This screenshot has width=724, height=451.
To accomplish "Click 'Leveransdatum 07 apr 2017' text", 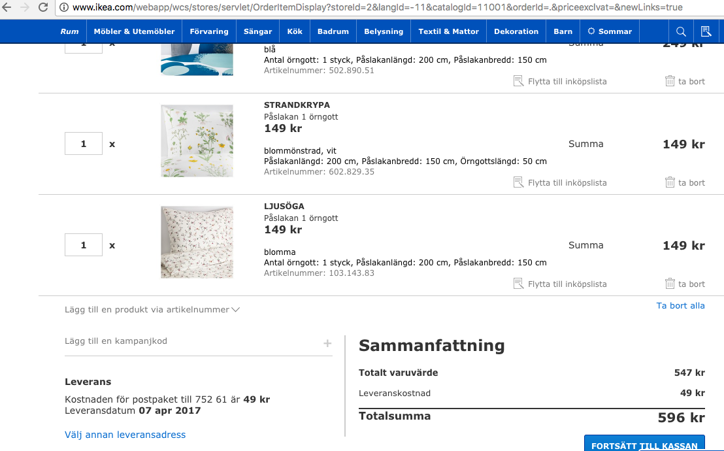I will coord(133,410).
